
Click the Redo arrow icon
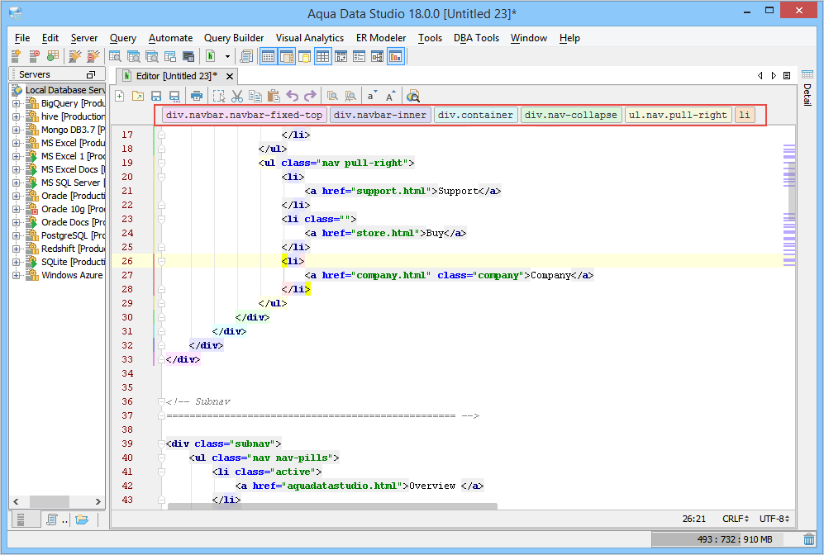pos(310,96)
